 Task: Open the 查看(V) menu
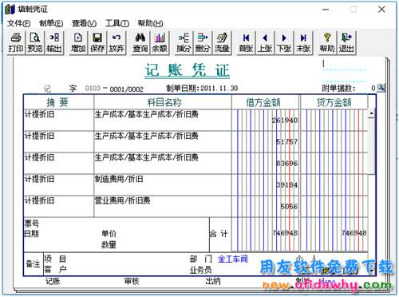click(x=84, y=23)
